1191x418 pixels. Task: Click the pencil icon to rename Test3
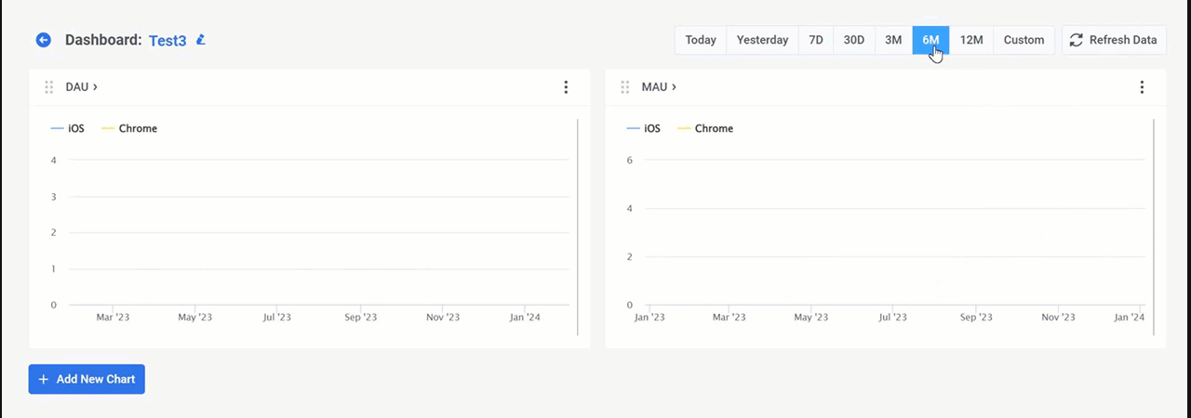(x=201, y=40)
